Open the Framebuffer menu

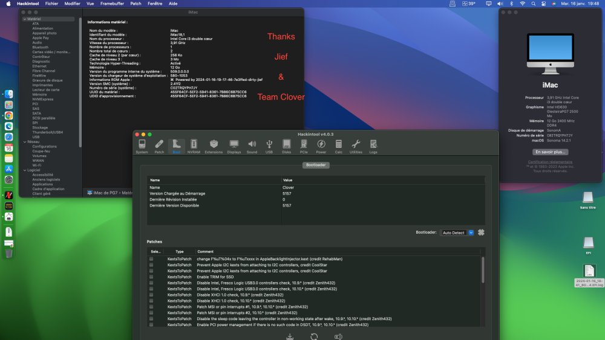112,4
